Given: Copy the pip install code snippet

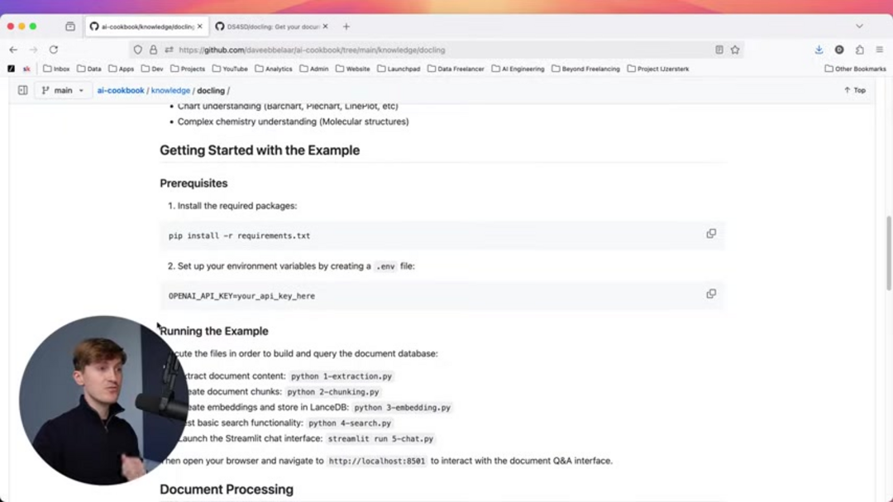Looking at the screenshot, I should click(x=711, y=233).
